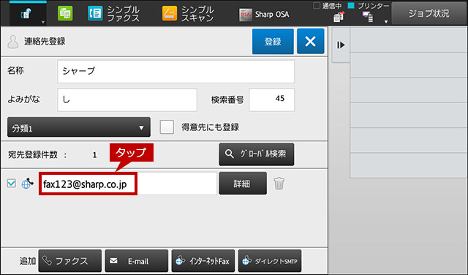Viewport: 468px width, 275px height.
Task: Launch Sharp OSA application
Action: (264, 15)
